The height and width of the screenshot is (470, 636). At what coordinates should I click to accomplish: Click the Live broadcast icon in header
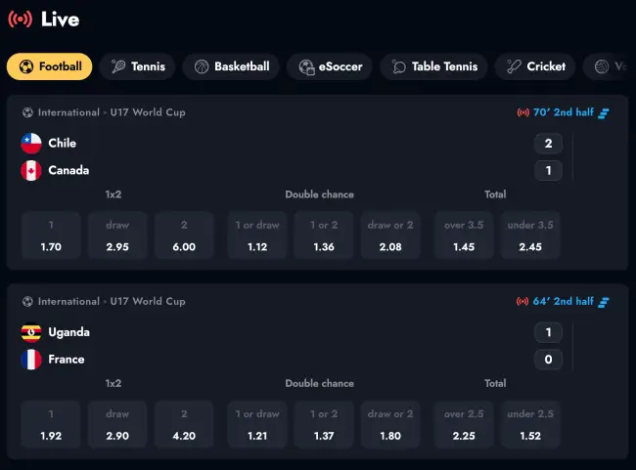[x=20, y=20]
